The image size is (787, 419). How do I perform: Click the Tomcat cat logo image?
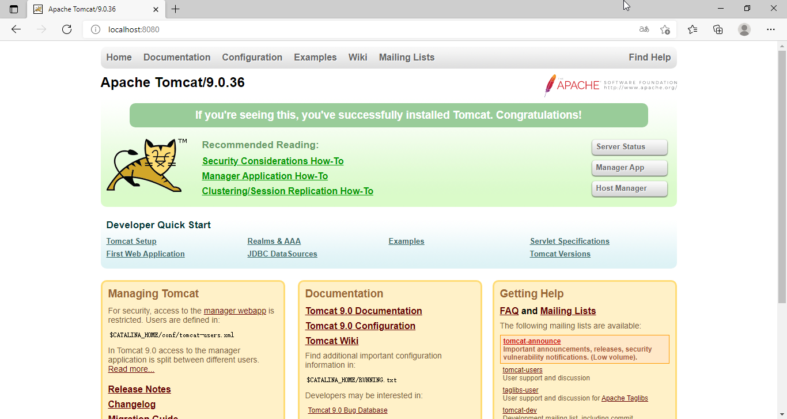(x=147, y=165)
